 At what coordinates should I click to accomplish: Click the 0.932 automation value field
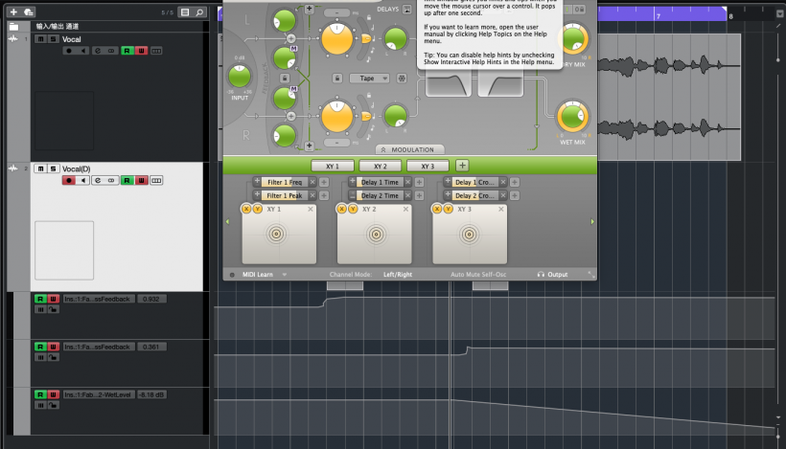[x=151, y=299]
